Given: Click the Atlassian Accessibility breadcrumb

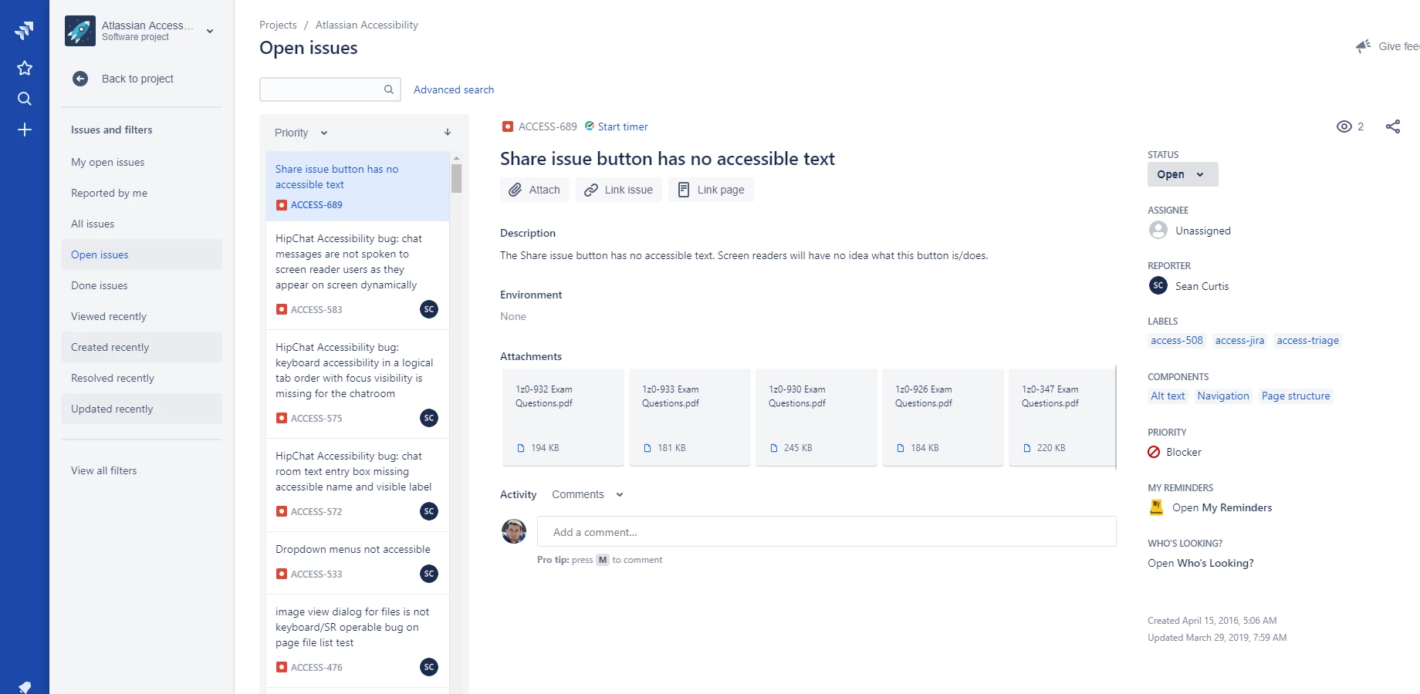Looking at the screenshot, I should click(367, 25).
